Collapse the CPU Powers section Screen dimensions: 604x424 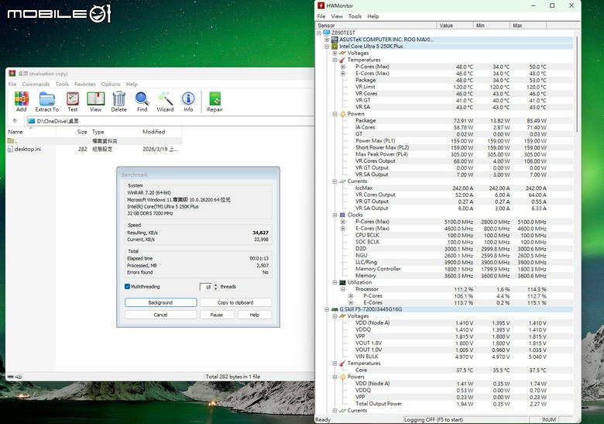coord(335,114)
